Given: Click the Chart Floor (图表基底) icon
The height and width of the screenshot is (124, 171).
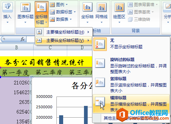Looking at the screenshot, I should 130,12.
